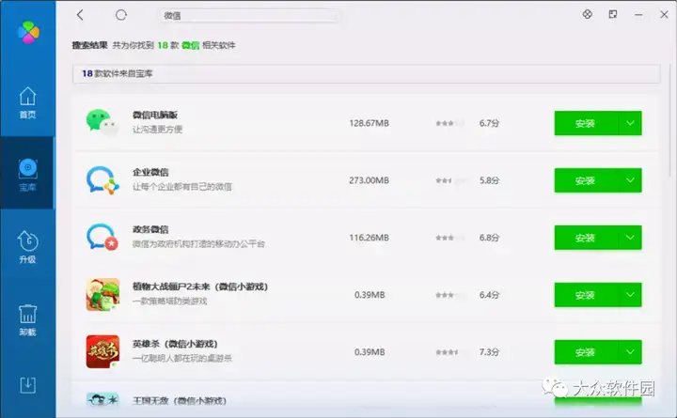Click the 企业微信 app icon

[102, 180]
